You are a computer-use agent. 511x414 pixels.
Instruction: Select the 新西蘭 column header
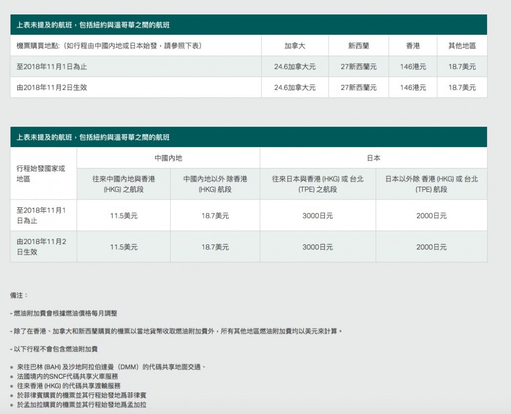point(359,46)
